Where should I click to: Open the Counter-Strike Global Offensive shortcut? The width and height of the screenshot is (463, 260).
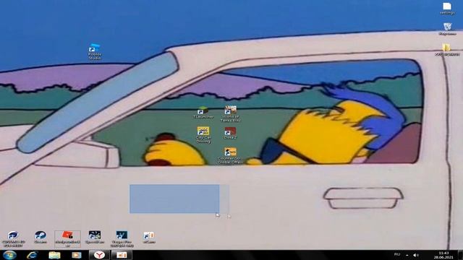tap(230, 156)
